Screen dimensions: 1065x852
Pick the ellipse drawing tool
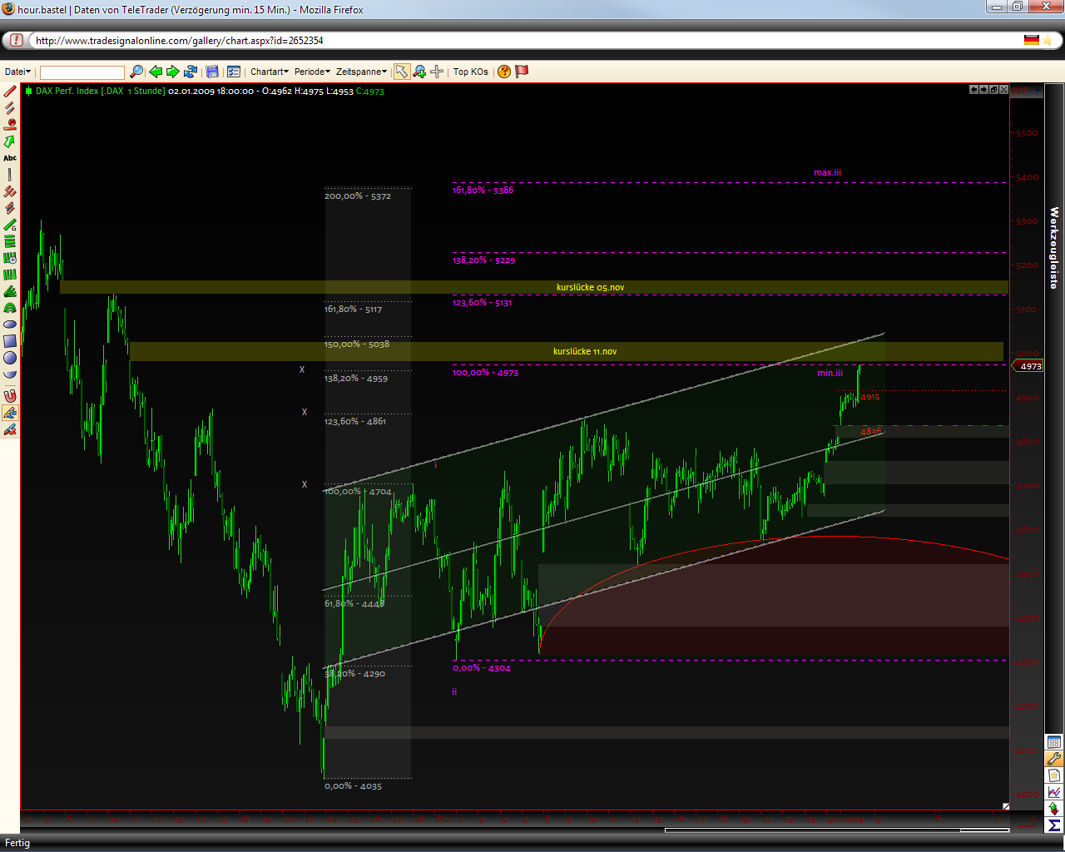coord(10,324)
